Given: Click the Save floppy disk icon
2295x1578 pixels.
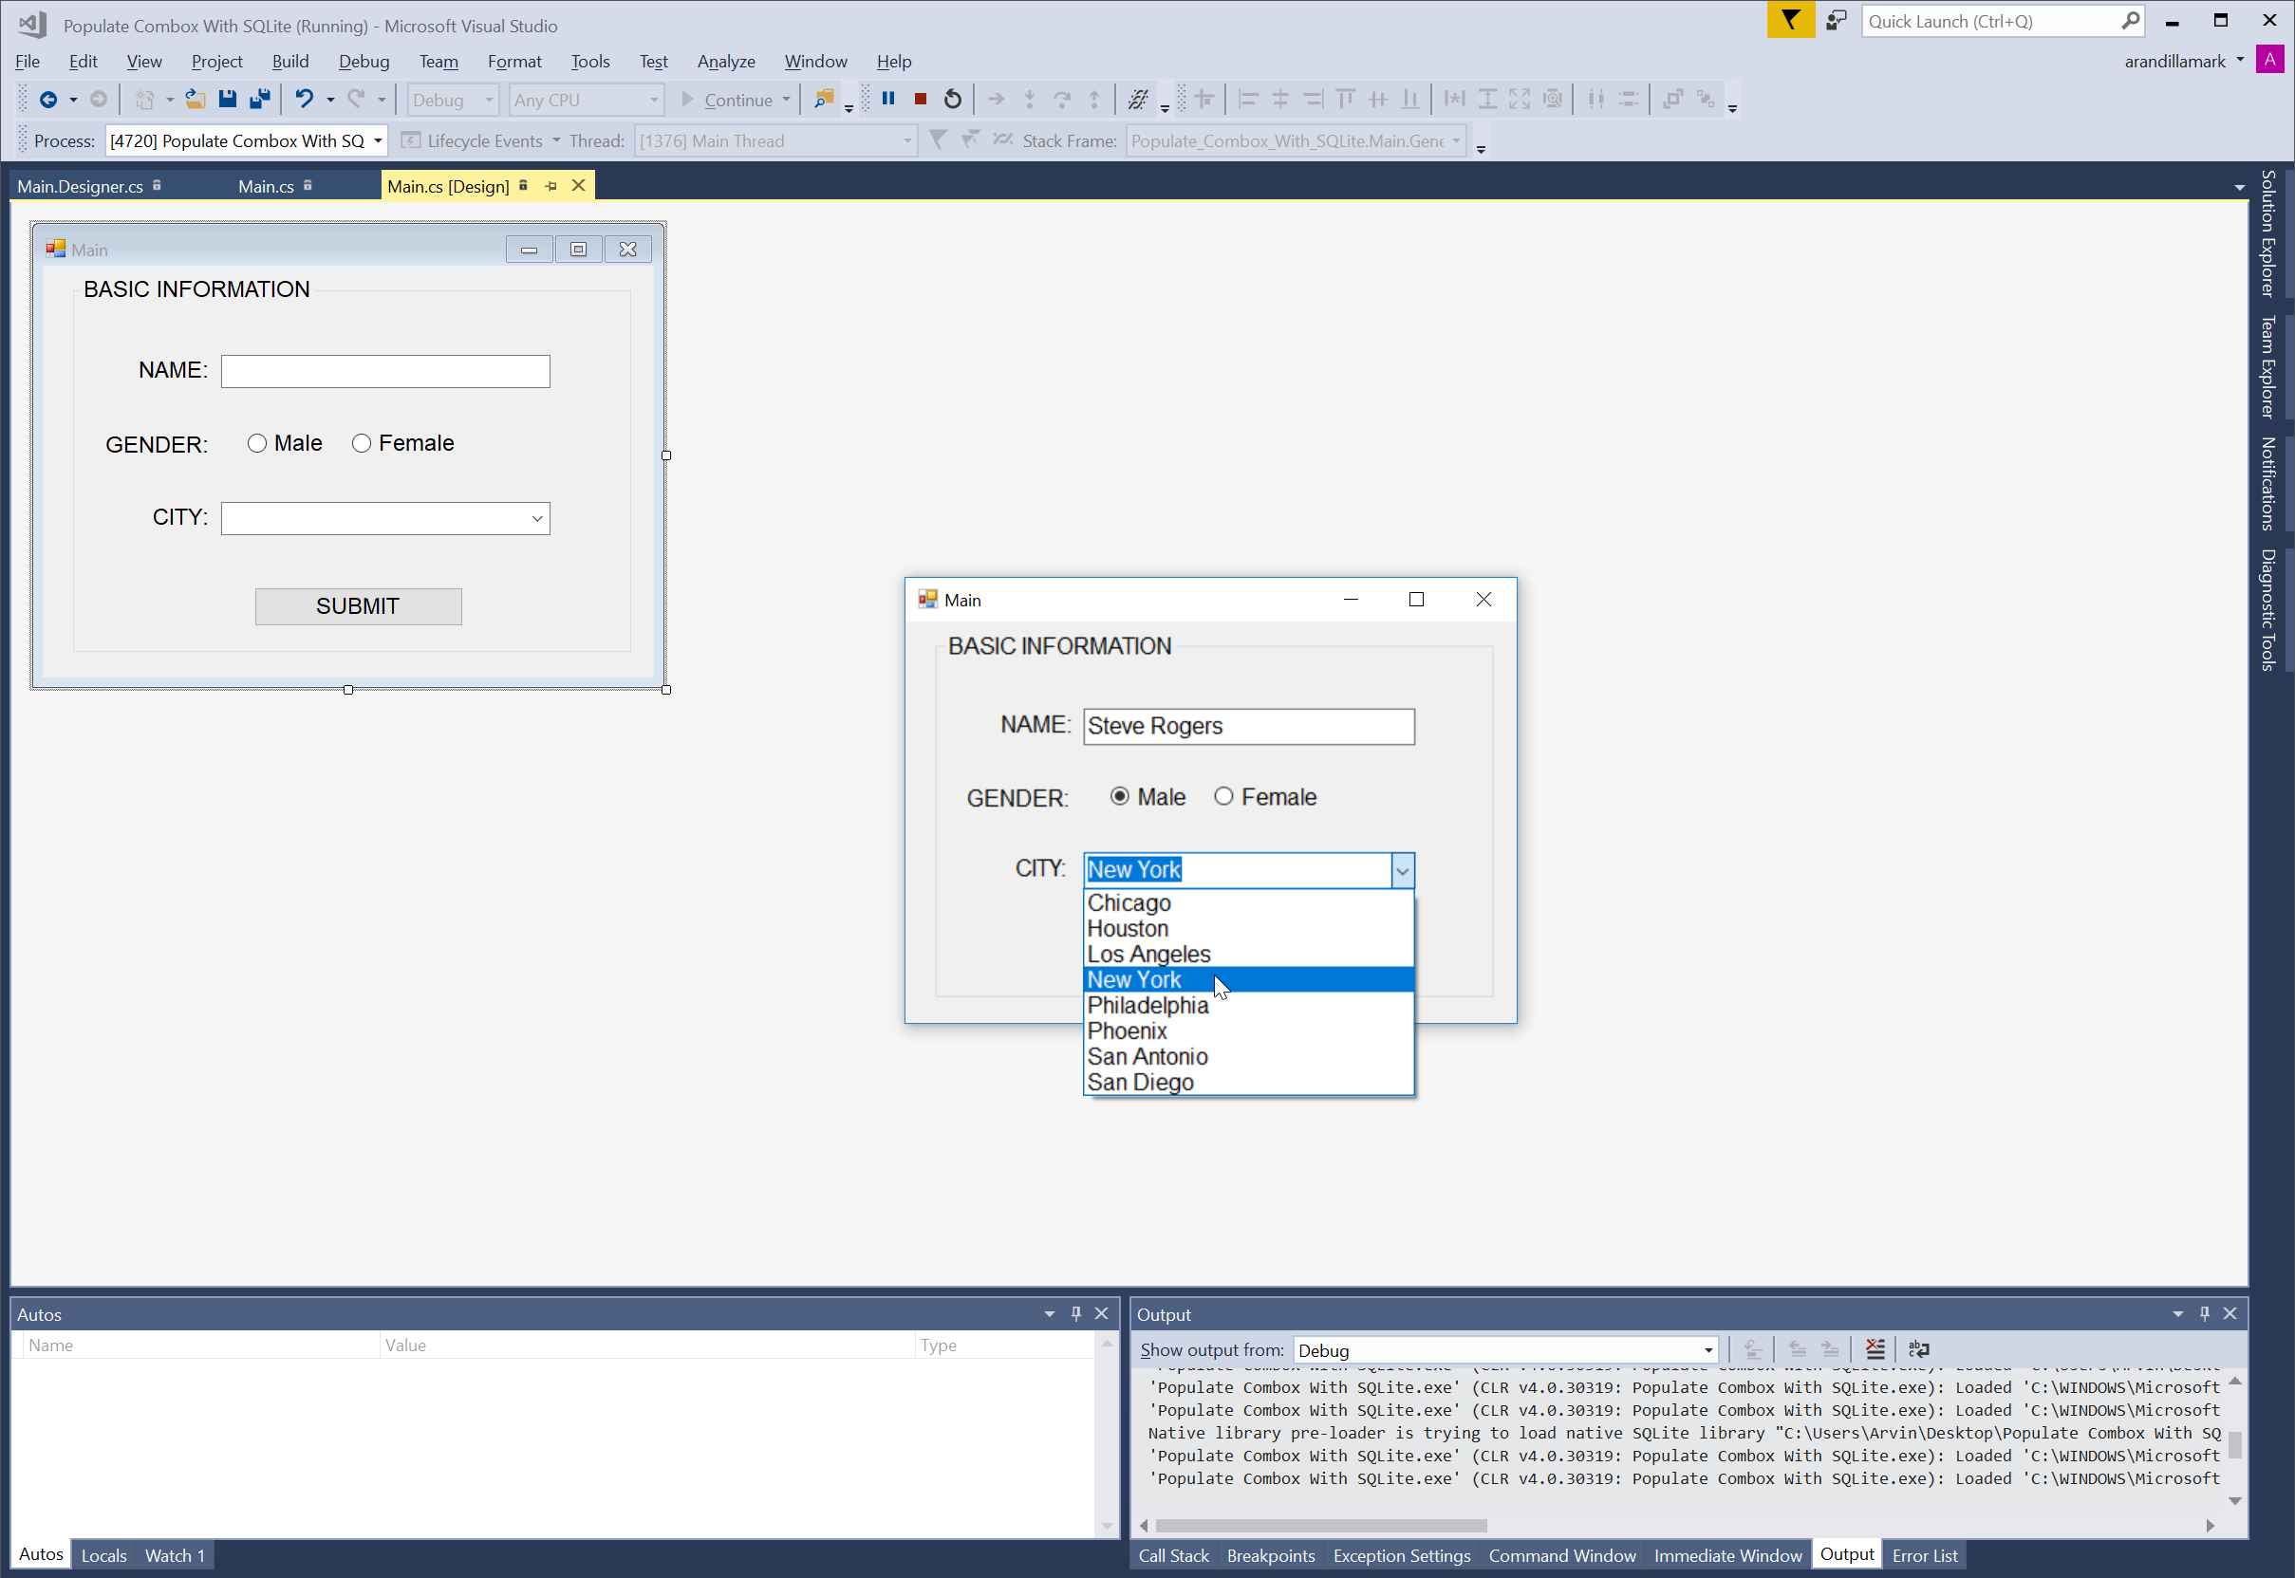Looking at the screenshot, I should pyautogui.click(x=228, y=100).
